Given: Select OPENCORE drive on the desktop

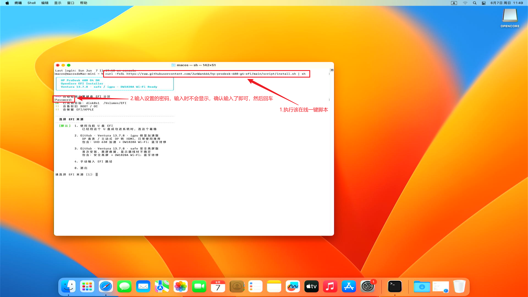Looking at the screenshot, I should (510, 18).
